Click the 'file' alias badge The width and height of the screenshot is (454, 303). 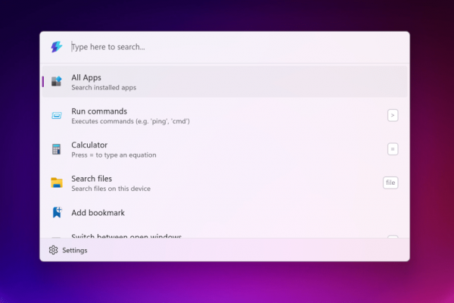pyautogui.click(x=390, y=183)
